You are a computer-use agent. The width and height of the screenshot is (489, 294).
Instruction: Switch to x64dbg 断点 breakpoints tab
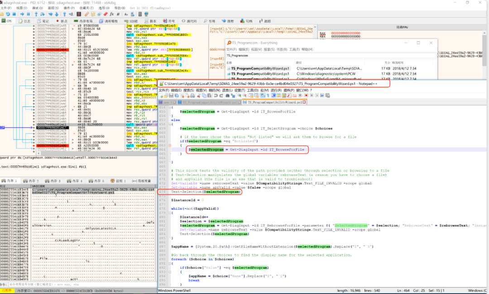tap(62, 21)
